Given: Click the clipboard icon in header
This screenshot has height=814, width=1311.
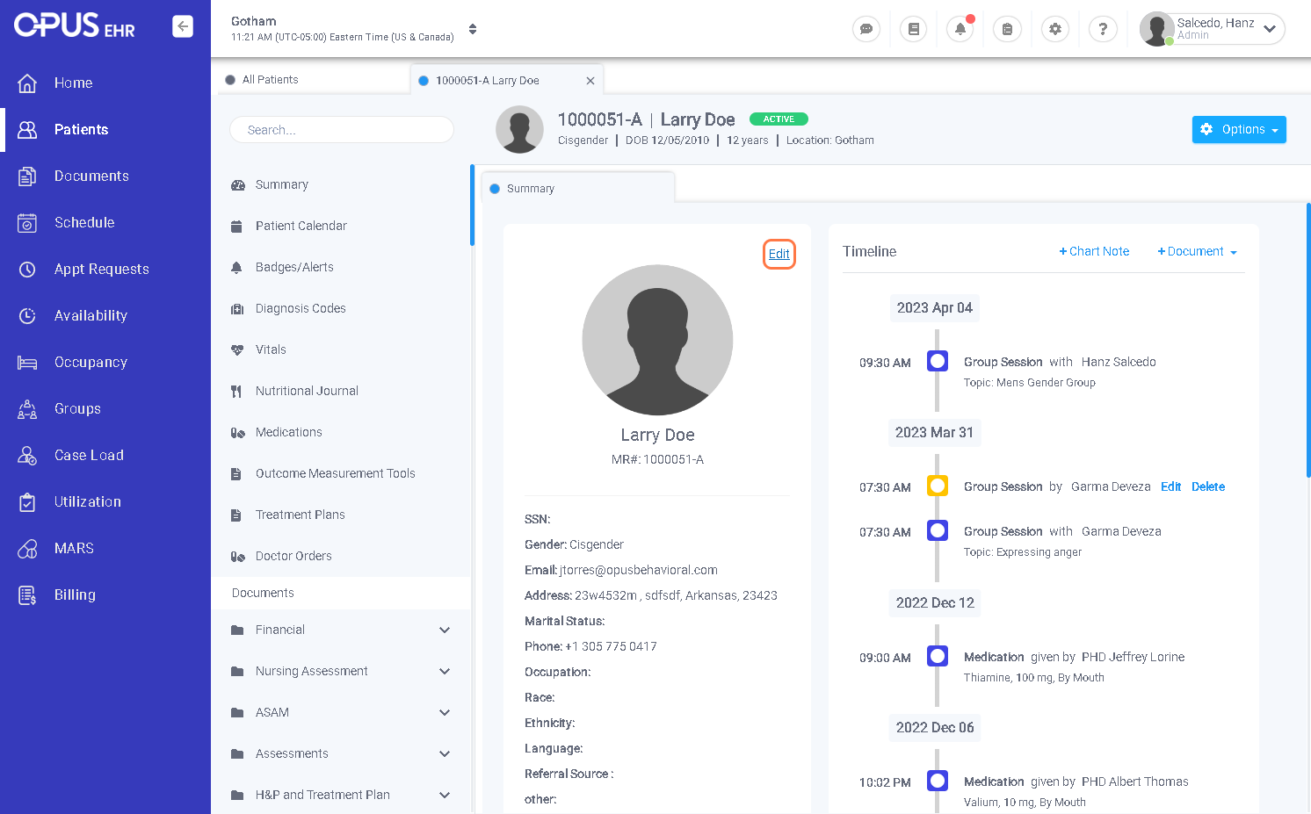Looking at the screenshot, I should click(1007, 29).
